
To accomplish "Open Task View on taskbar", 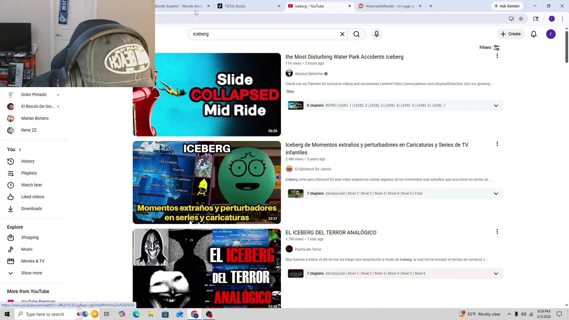I will [x=107, y=314].
